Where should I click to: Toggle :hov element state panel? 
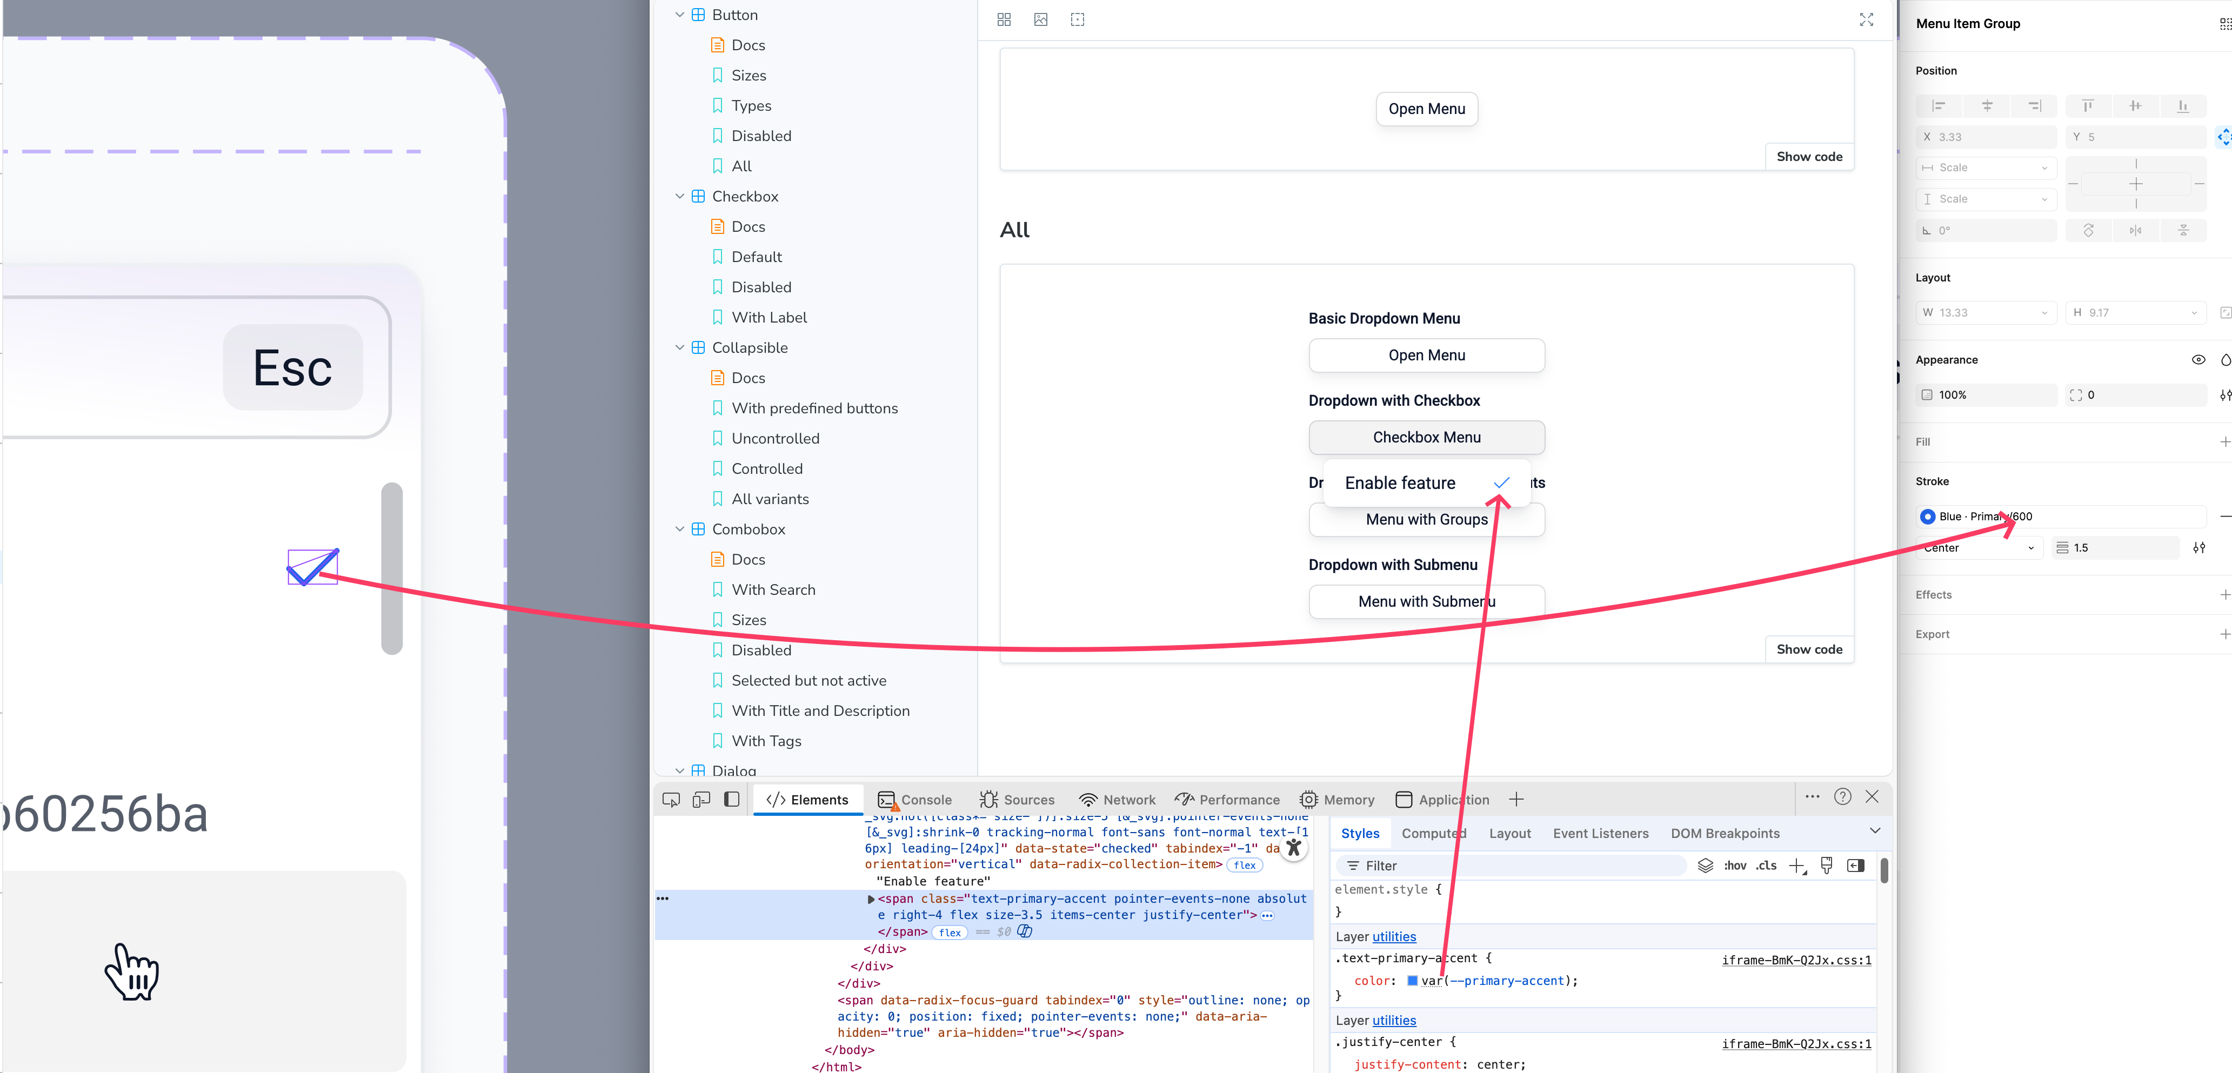point(1735,866)
